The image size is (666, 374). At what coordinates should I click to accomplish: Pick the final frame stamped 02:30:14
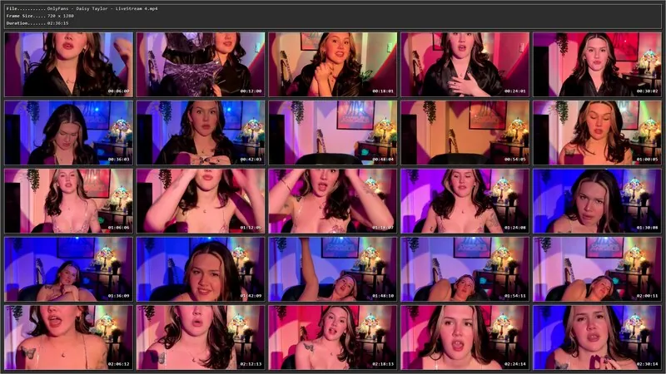[597, 337]
